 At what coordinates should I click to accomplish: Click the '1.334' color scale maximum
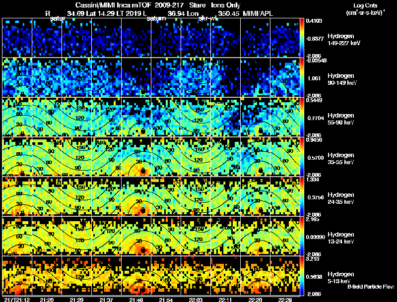313,180
